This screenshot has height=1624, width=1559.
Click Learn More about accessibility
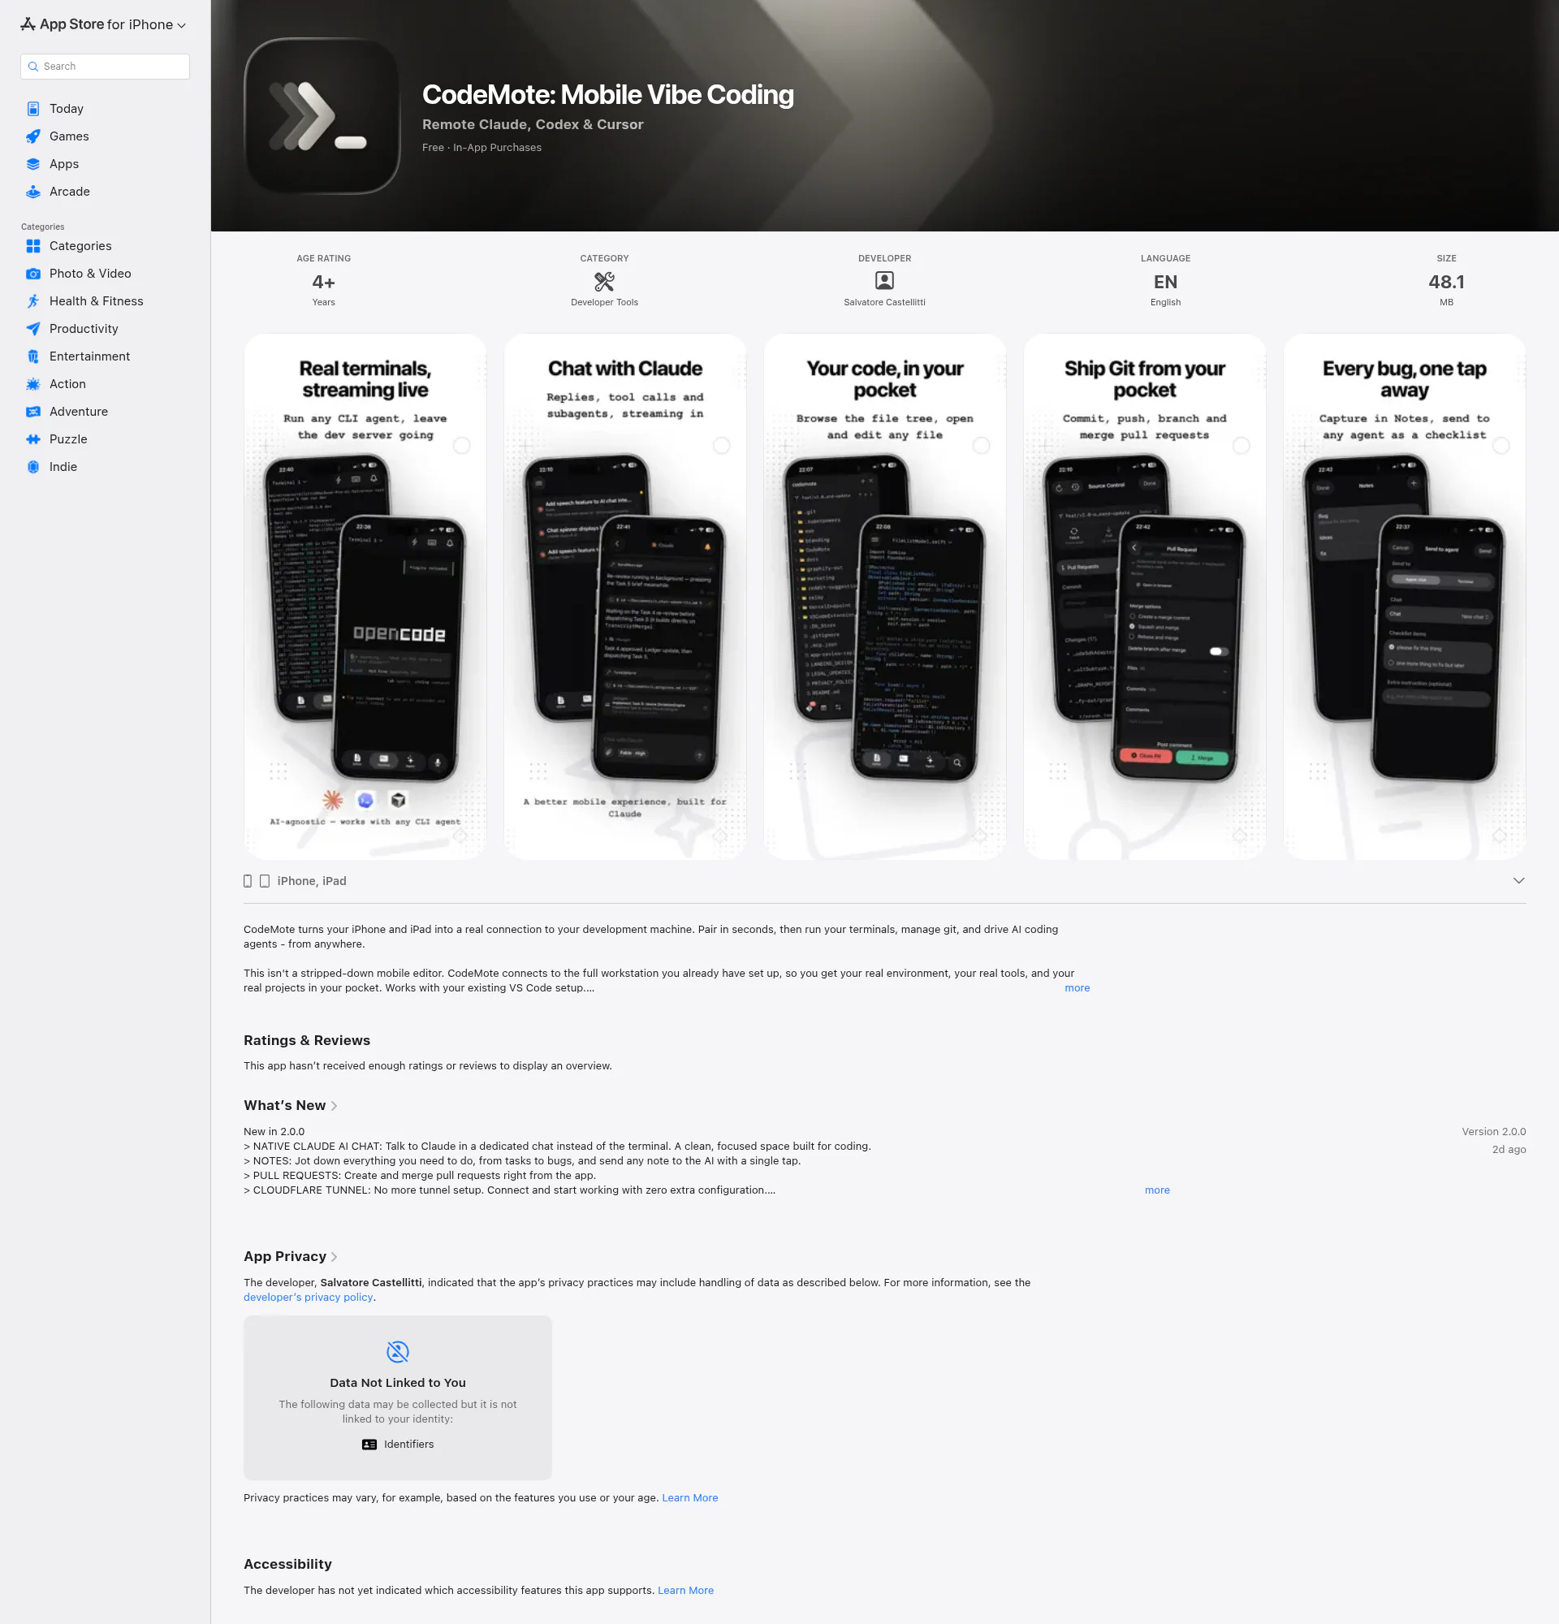(686, 1590)
